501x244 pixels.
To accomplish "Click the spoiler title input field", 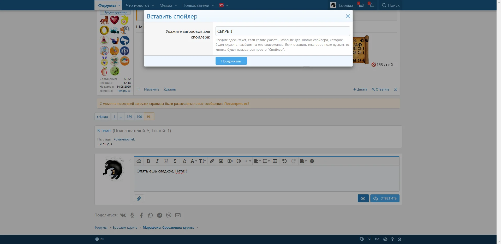I will coord(283,31).
